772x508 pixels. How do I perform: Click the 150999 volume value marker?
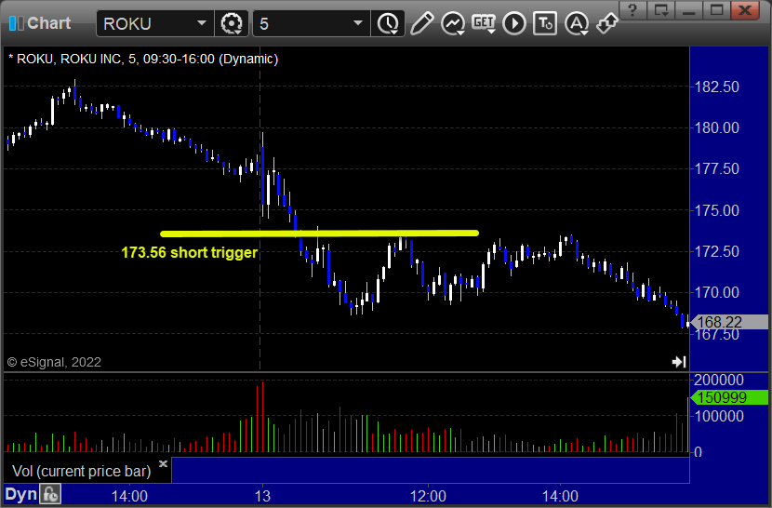click(x=729, y=397)
